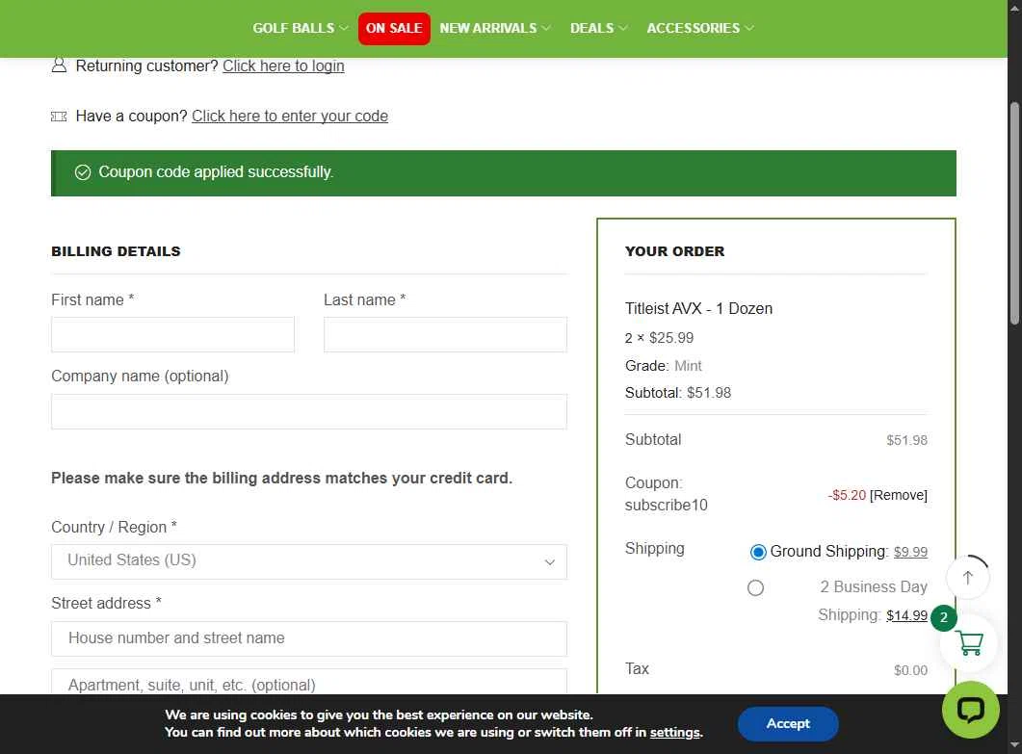This screenshot has height=754, width=1022.
Task: Click the page vertical scrollbar
Action: 1015,212
